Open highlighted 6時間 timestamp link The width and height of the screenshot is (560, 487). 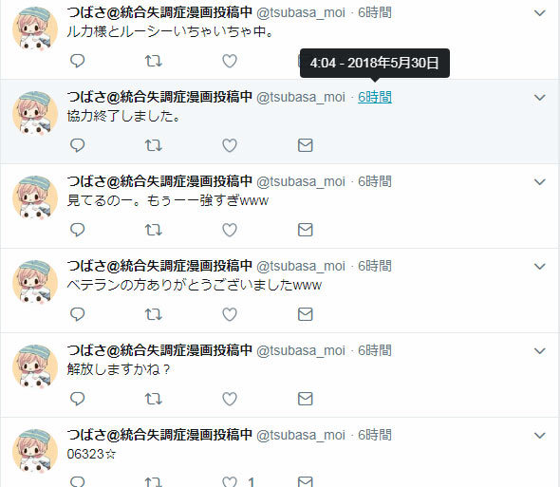click(x=375, y=97)
